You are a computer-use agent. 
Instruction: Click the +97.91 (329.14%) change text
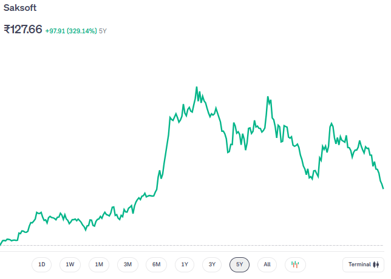click(71, 30)
